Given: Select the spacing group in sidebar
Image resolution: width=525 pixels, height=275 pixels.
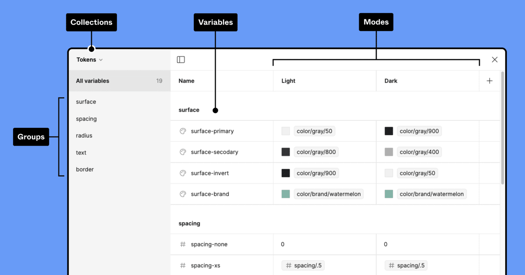Looking at the screenshot, I should [x=86, y=119].
